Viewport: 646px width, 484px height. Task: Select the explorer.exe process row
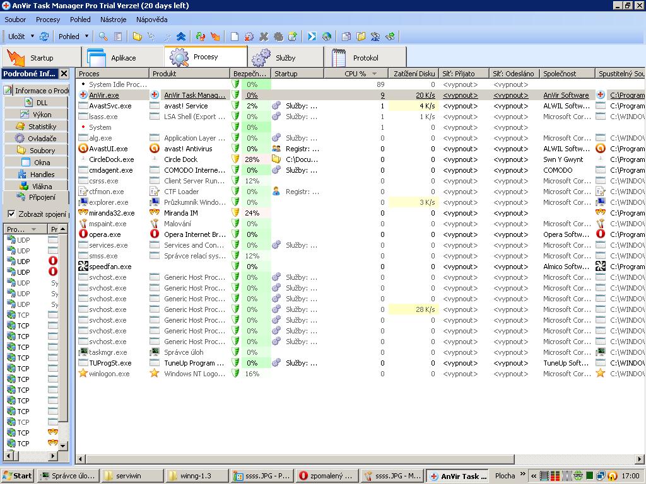(360, 202)
